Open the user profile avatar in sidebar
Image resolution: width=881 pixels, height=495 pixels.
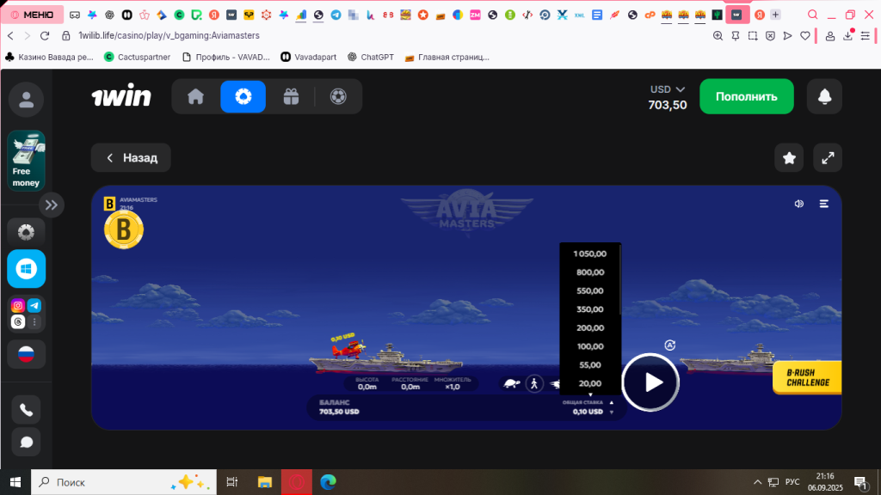(26, 100)
